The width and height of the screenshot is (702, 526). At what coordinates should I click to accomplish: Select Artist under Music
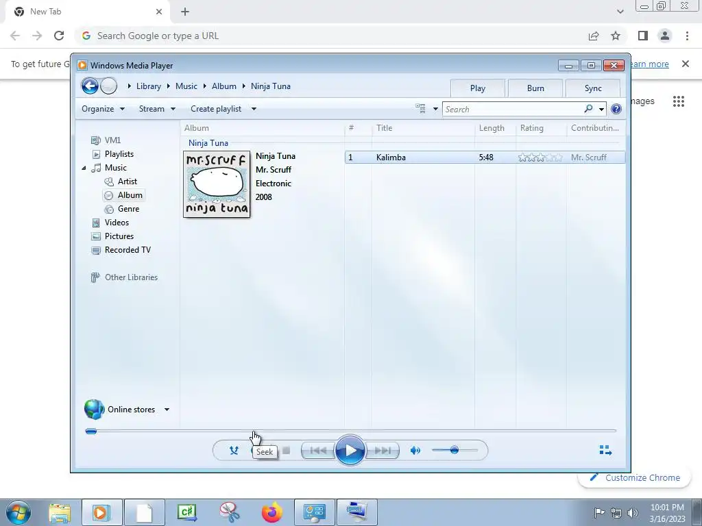tap(127, 181)
